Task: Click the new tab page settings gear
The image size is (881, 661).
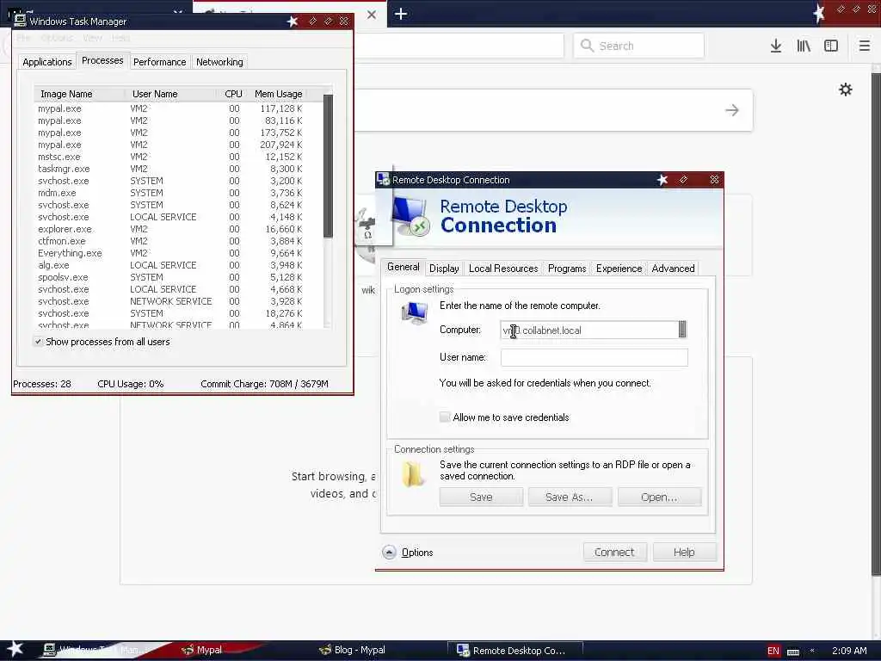Action: tap(846, 90)
